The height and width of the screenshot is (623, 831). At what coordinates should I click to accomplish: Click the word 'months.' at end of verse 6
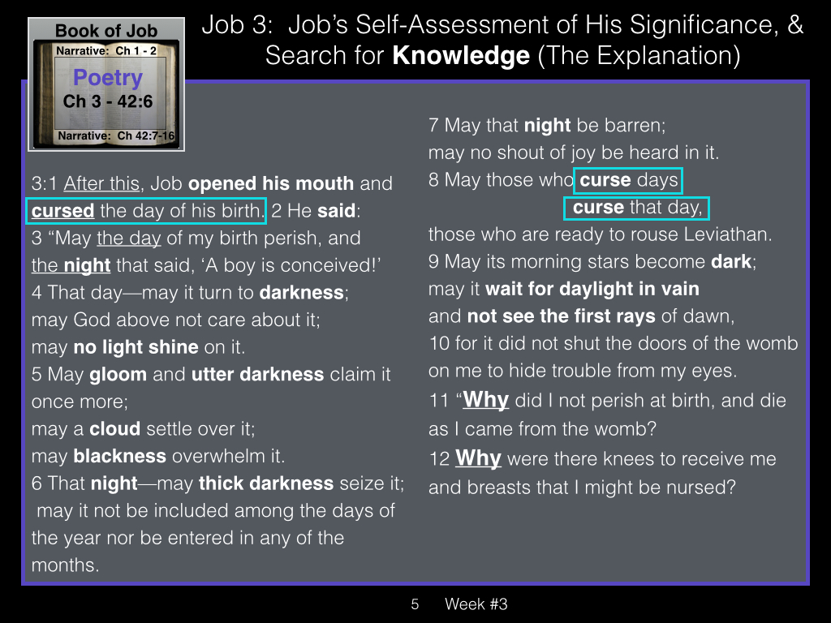pos(65,565)
